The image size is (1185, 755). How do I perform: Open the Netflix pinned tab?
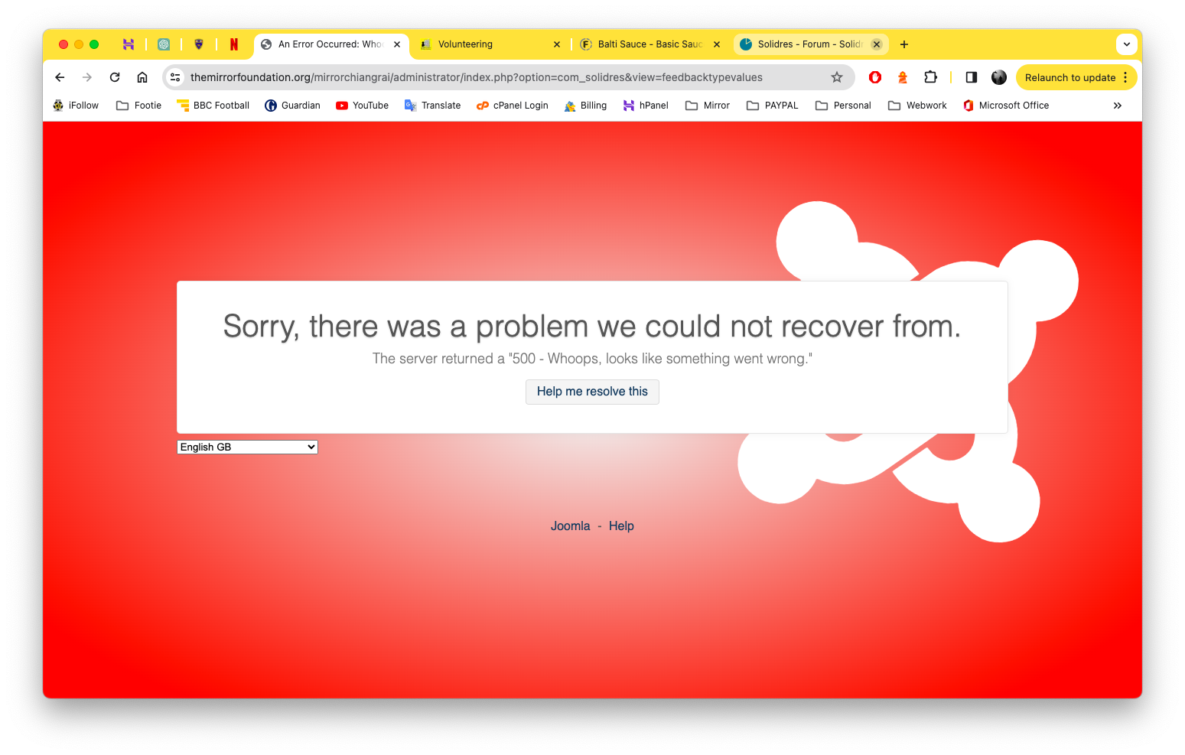coord(234,44)
